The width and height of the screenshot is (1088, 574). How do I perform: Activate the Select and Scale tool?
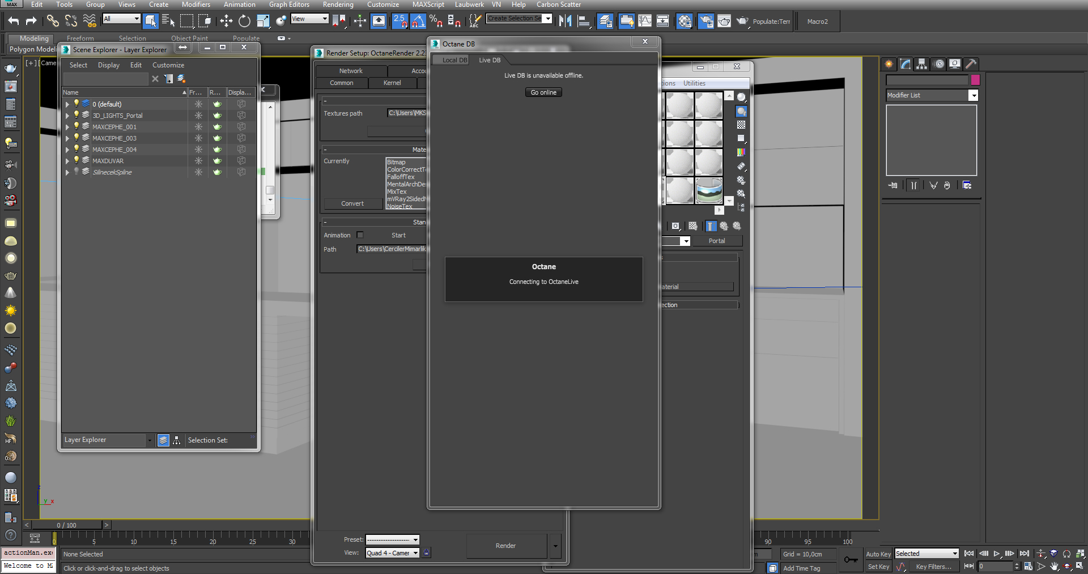[263, 21]
